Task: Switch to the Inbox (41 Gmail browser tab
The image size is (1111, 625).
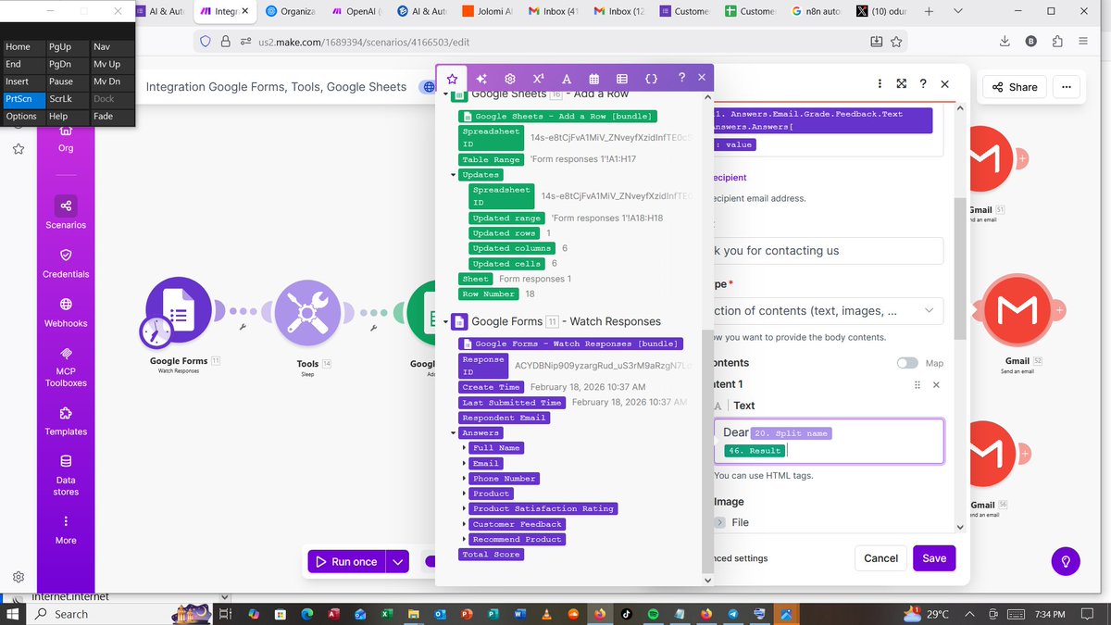Action: pos(554,11)
